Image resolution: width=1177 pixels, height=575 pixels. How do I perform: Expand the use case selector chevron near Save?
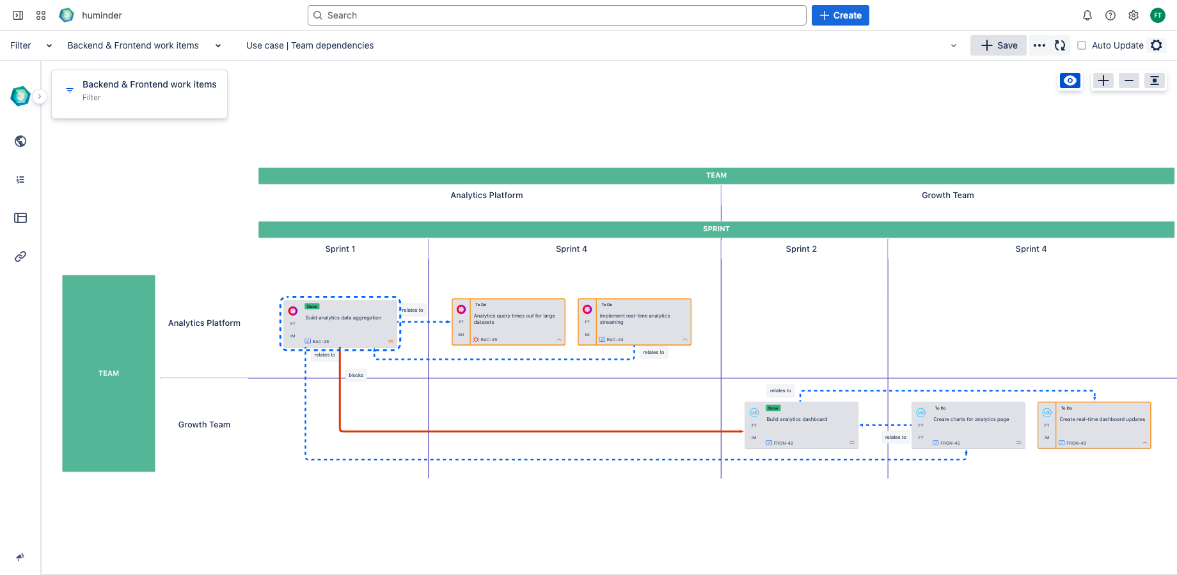[954, 45]
